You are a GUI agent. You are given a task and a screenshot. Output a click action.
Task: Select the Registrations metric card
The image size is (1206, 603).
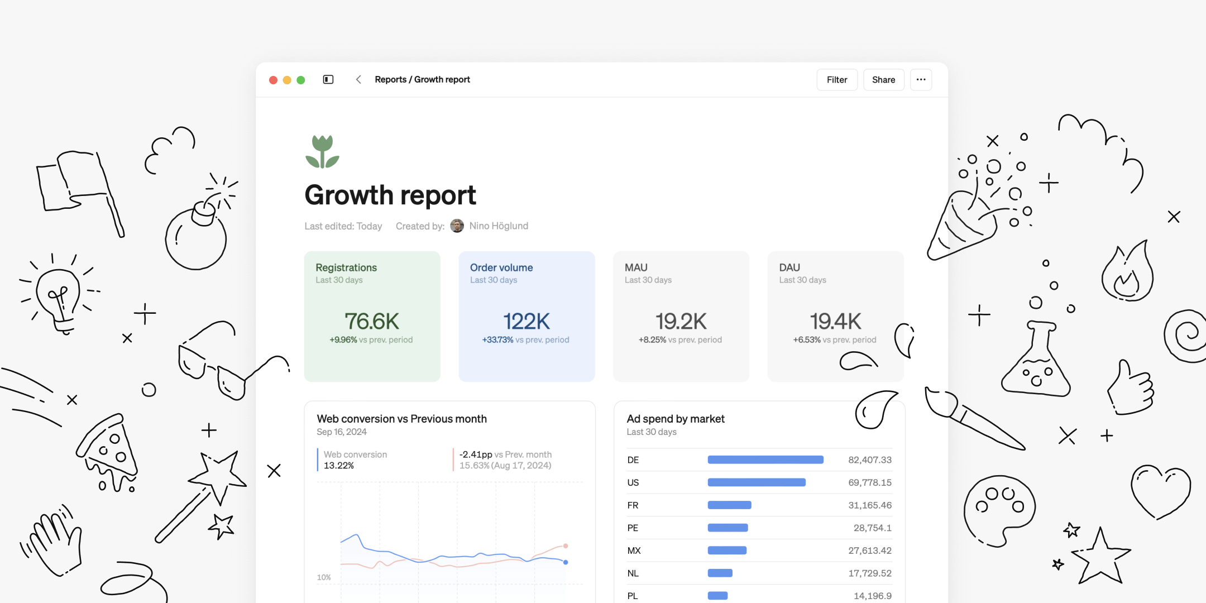point(372,316)
